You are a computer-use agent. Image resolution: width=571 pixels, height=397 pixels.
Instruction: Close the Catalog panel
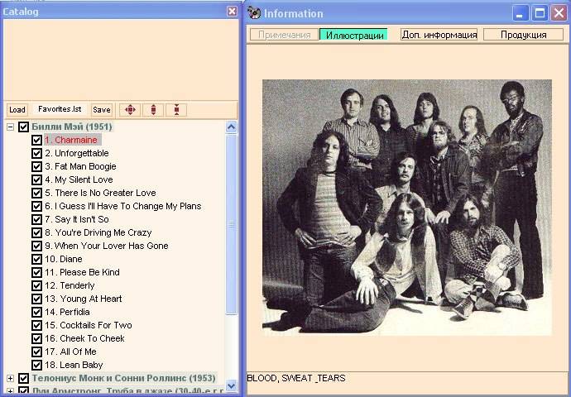(x=232, y=12)
